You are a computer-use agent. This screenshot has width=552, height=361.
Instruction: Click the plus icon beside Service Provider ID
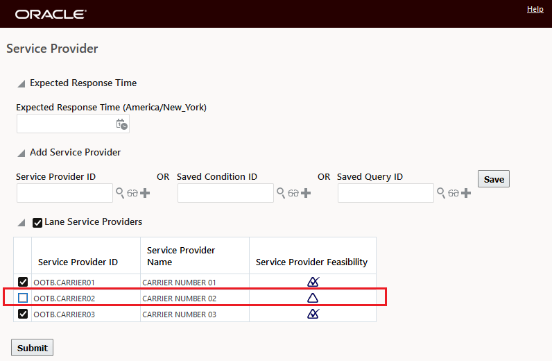[145, 193]
